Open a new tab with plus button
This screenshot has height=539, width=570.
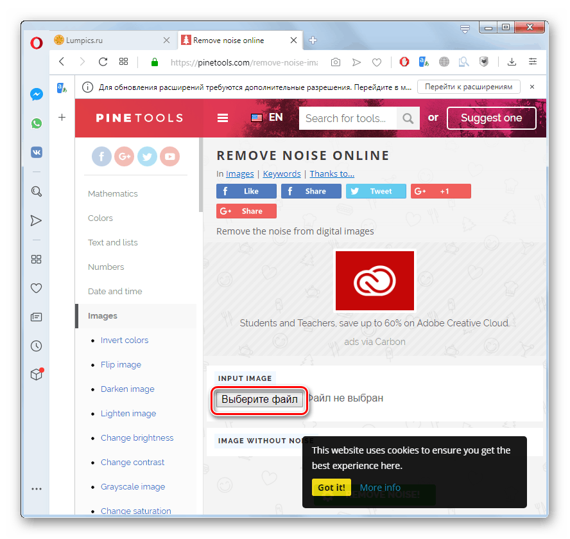point(313,40)
